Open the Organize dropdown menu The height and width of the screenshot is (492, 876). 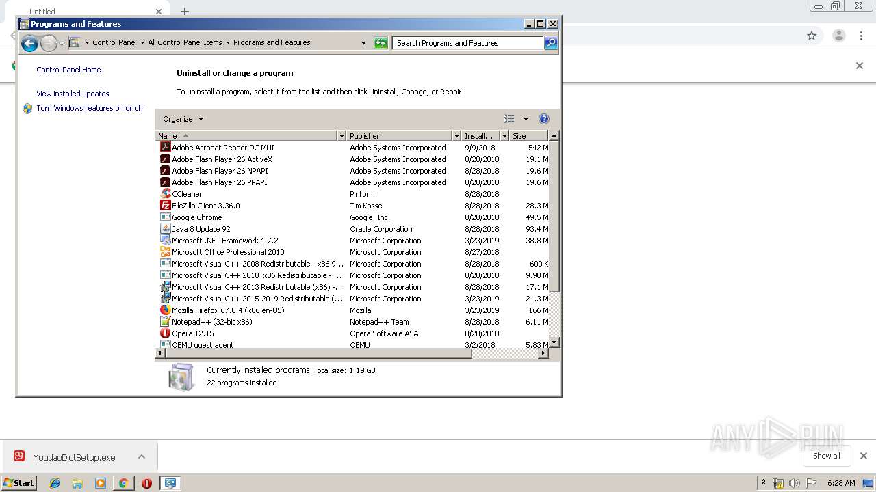[183, 119]
